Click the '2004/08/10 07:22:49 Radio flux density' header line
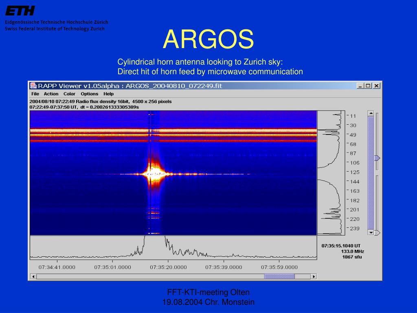Screen dimensions: 417x313 [101, 101]
